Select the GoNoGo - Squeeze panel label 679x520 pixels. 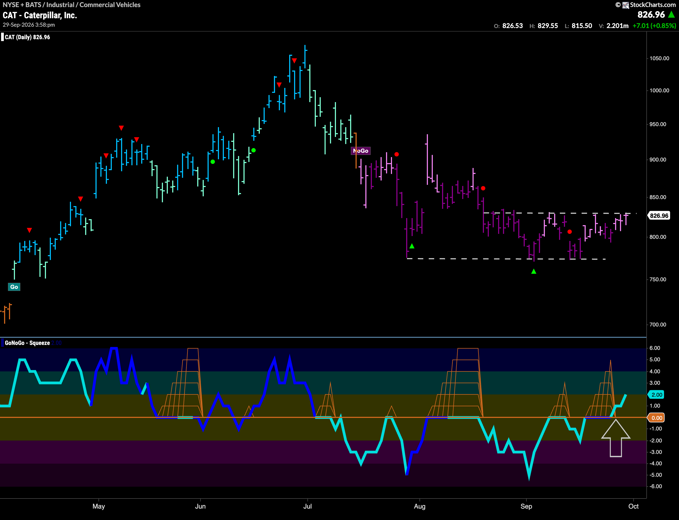(27, 343)
